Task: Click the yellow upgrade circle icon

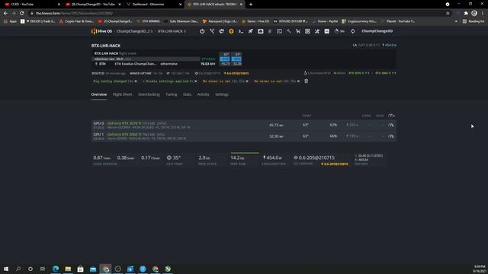Action: [x=231, y=31]
